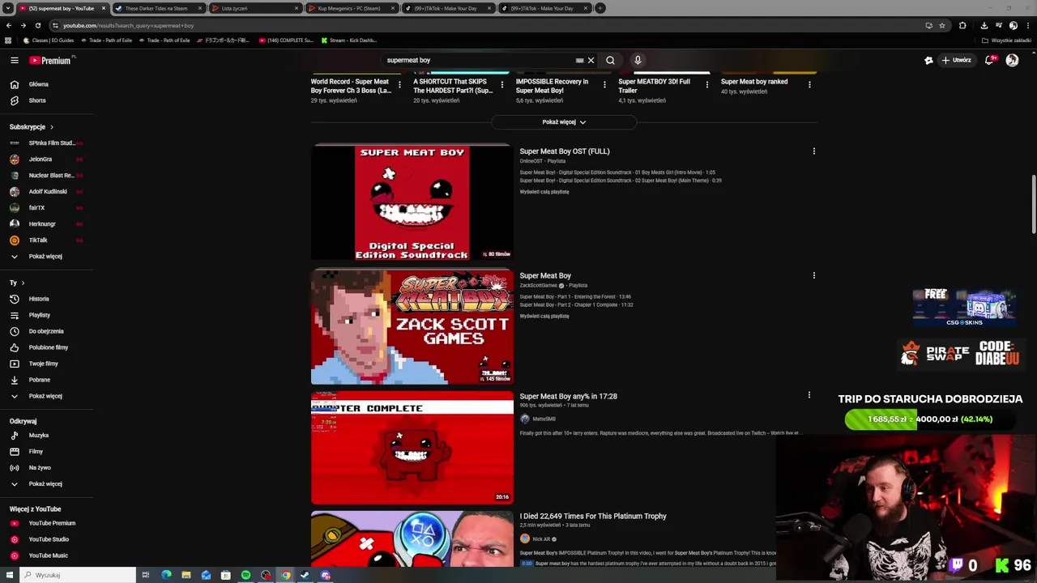This screenshot has height=583, width=1037.
Task: Go back in browser history
Action: [9, 25]
